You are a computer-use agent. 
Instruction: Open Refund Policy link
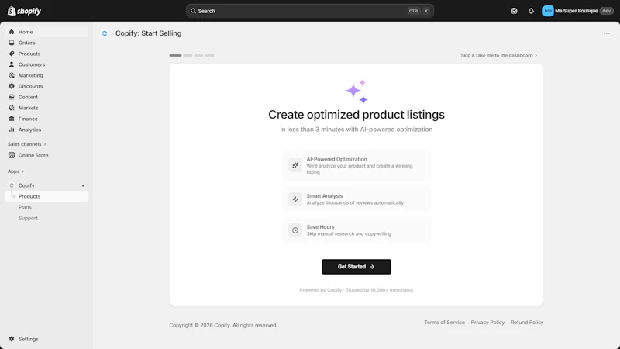point(527,323)
